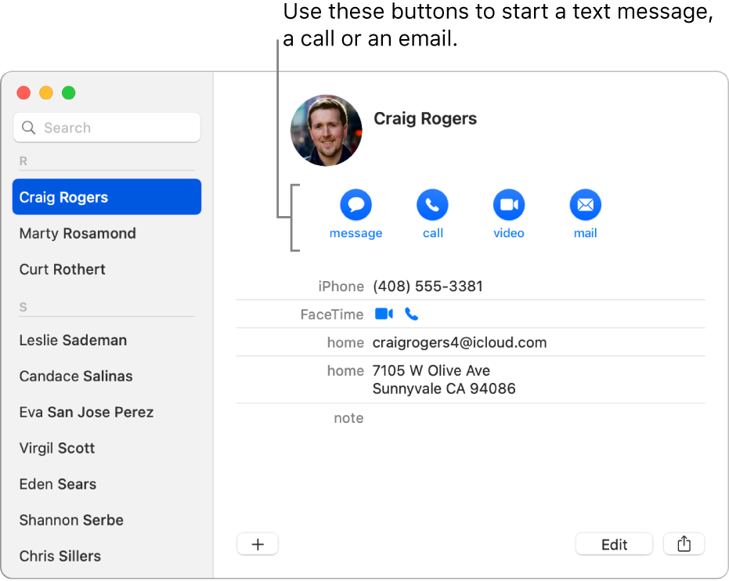Select Curt Rothert in the contacts list
Viewport: 729px width, 581px height.
pyautogui.click(x=62, y=269)
